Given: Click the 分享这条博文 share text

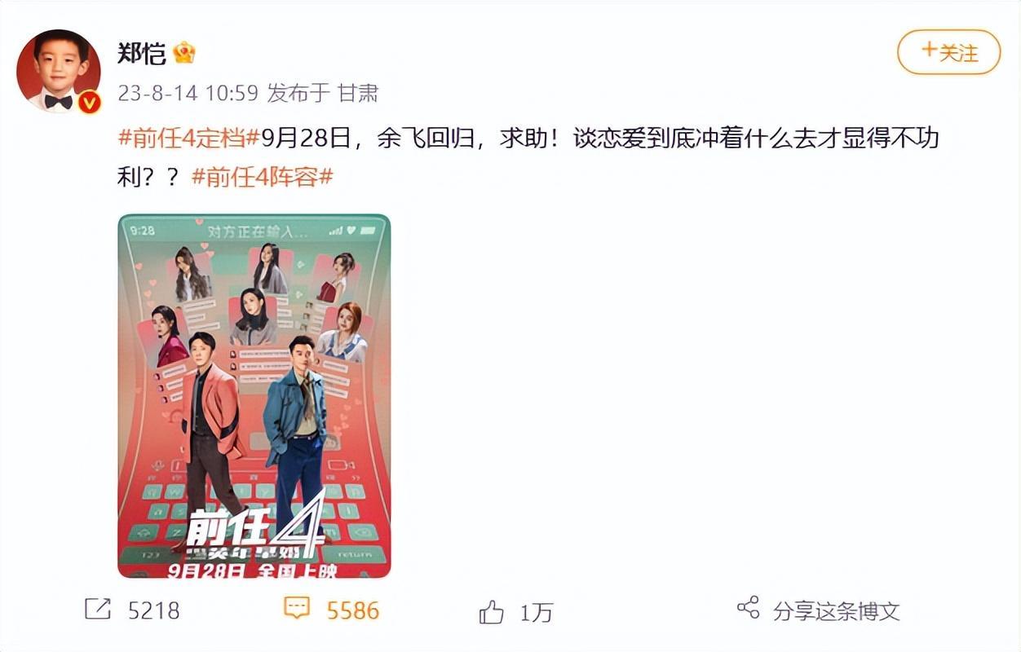Looking at the screenshot, I should [x=837, y=610].
